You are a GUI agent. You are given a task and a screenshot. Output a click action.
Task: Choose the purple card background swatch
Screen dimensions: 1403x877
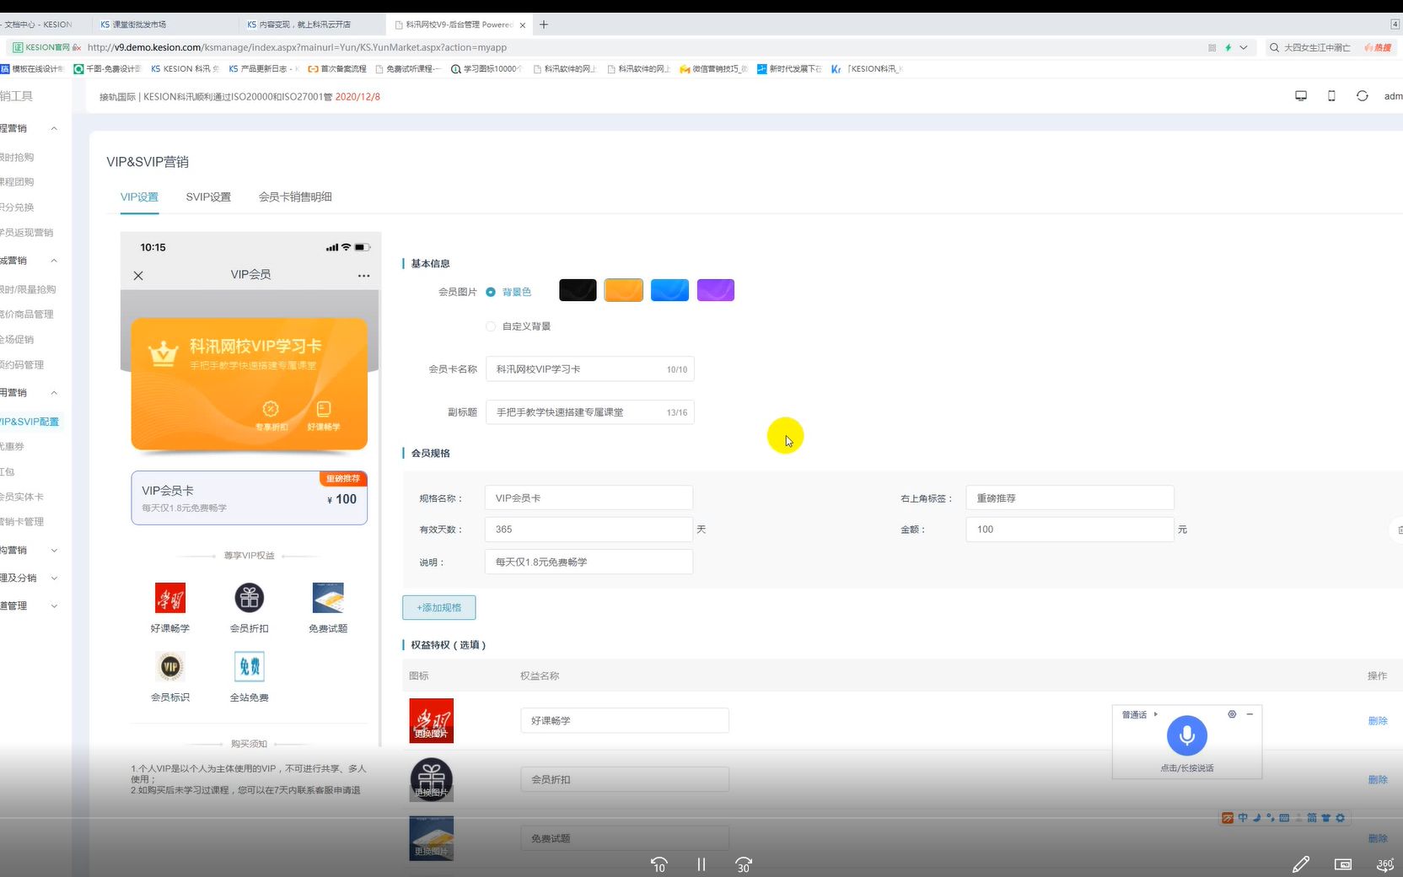tap(716, 290)
